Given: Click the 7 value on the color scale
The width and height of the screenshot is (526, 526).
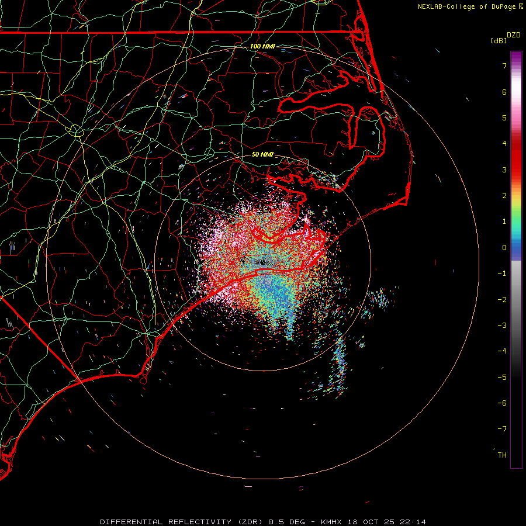Looking at the screenshot, I should tap(504, 65).
